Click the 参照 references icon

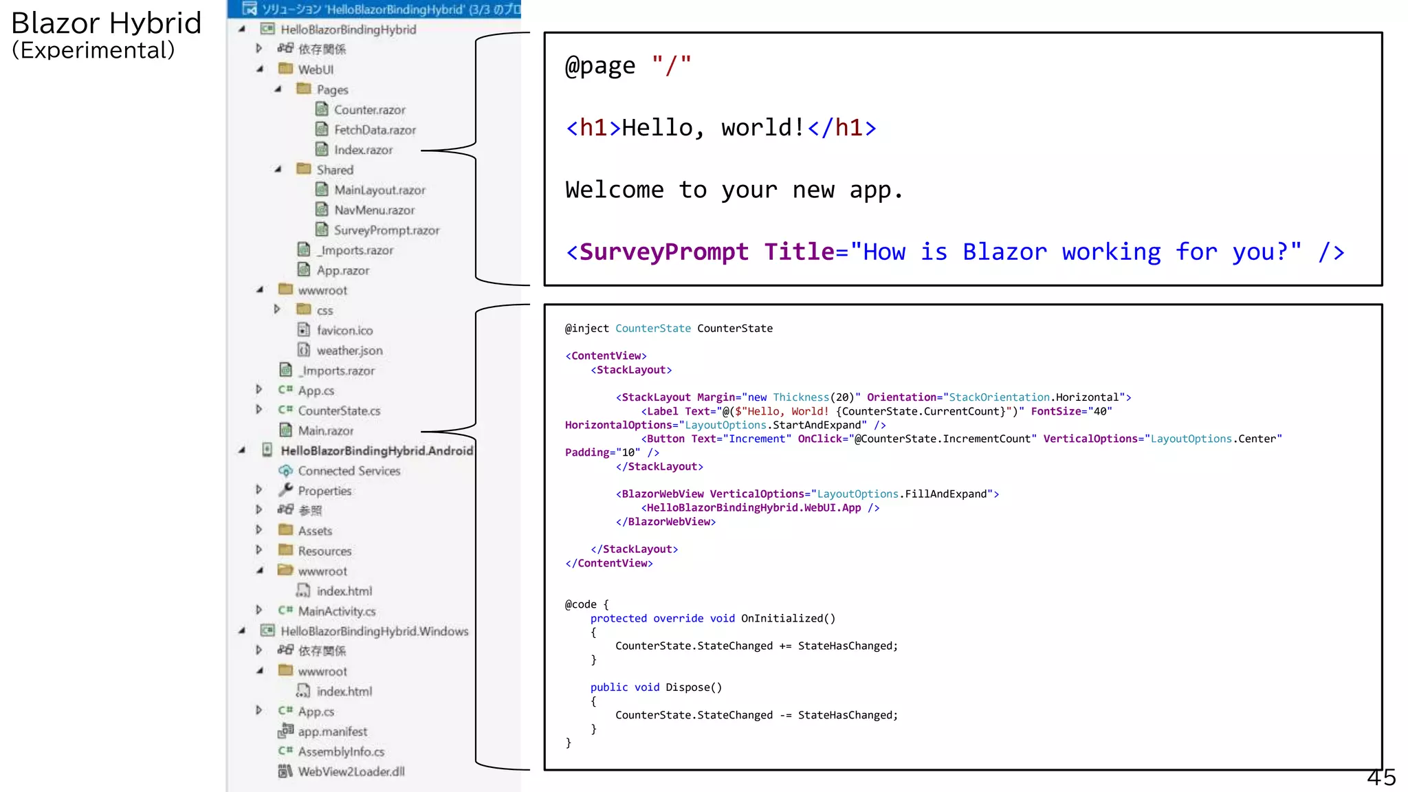click(x=286, y=509)
